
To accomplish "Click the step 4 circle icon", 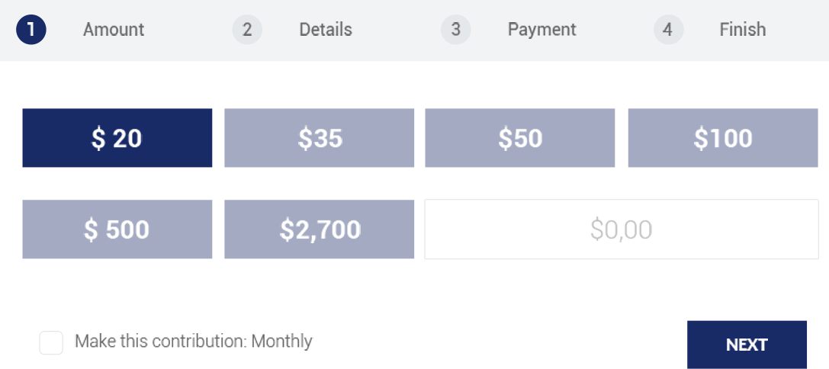I will (x=668, y=30).
